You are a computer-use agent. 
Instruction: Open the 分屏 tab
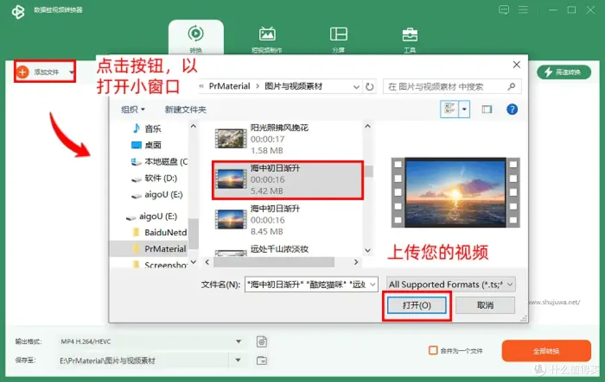[338, 39]
